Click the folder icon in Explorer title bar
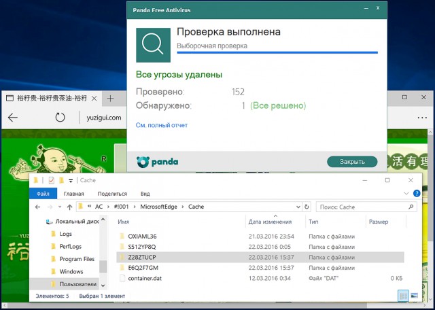Screen dimensions: 435x310 pyautogui.click(x=36, y=180)
